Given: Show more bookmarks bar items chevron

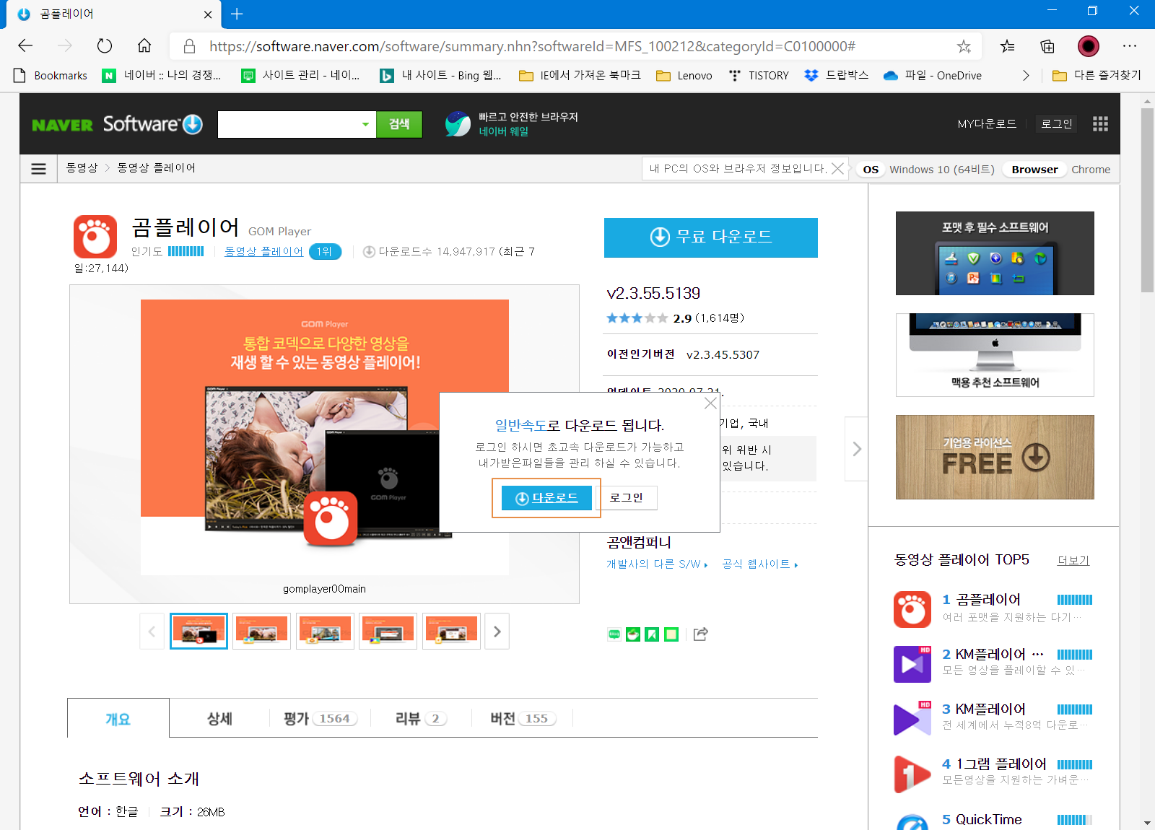Looking at the screenshot, I should (1026, 75).
